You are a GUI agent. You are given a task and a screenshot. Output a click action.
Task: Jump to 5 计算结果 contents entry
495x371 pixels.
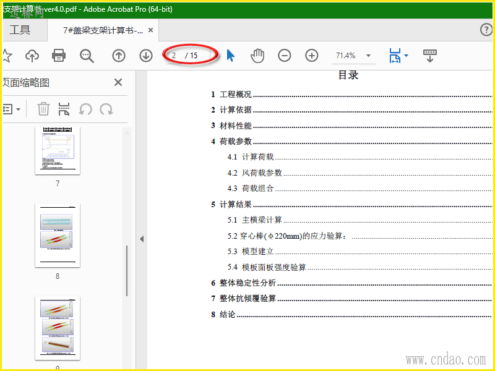[x=351, y=204]
